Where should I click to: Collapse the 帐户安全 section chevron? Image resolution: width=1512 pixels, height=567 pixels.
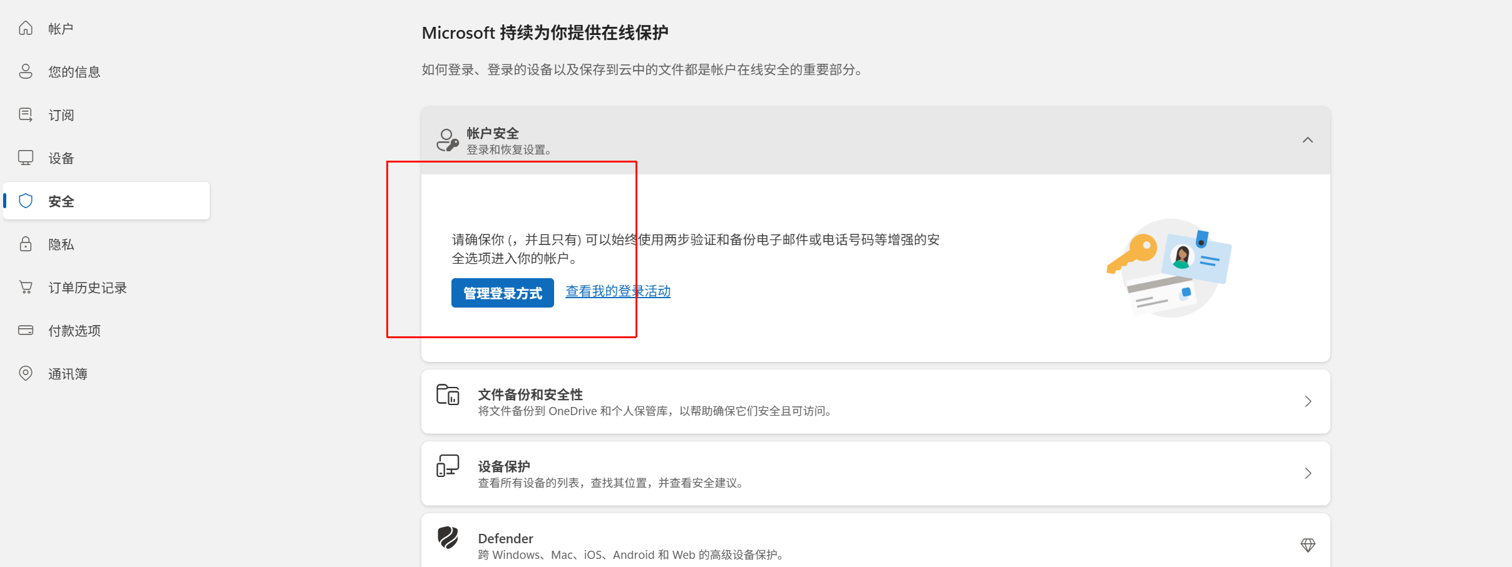pos(1308,140)
